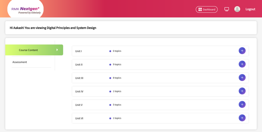Expand Unit II using its plus button
Viewport: 262px width, 132px height.
click(242, 64)
